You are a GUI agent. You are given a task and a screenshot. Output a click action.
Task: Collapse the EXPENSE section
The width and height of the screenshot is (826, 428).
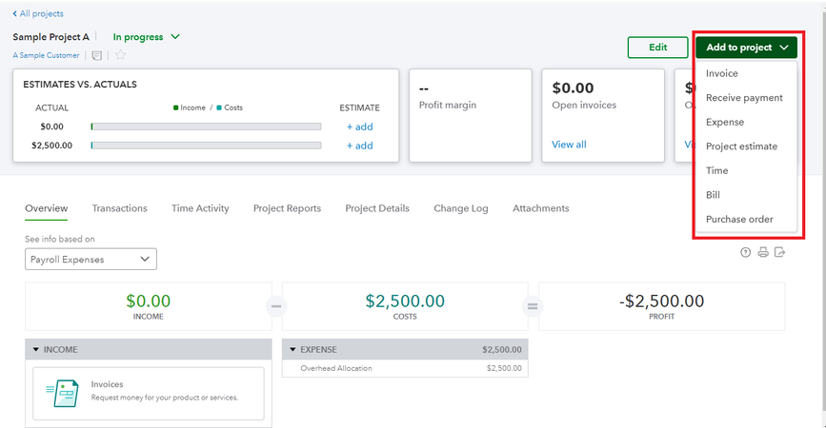[292, 350]
